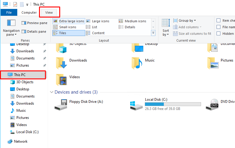The image size is (235, 148).
Task: Click Local Disk (C:) space usage bar
Action: 173,104
